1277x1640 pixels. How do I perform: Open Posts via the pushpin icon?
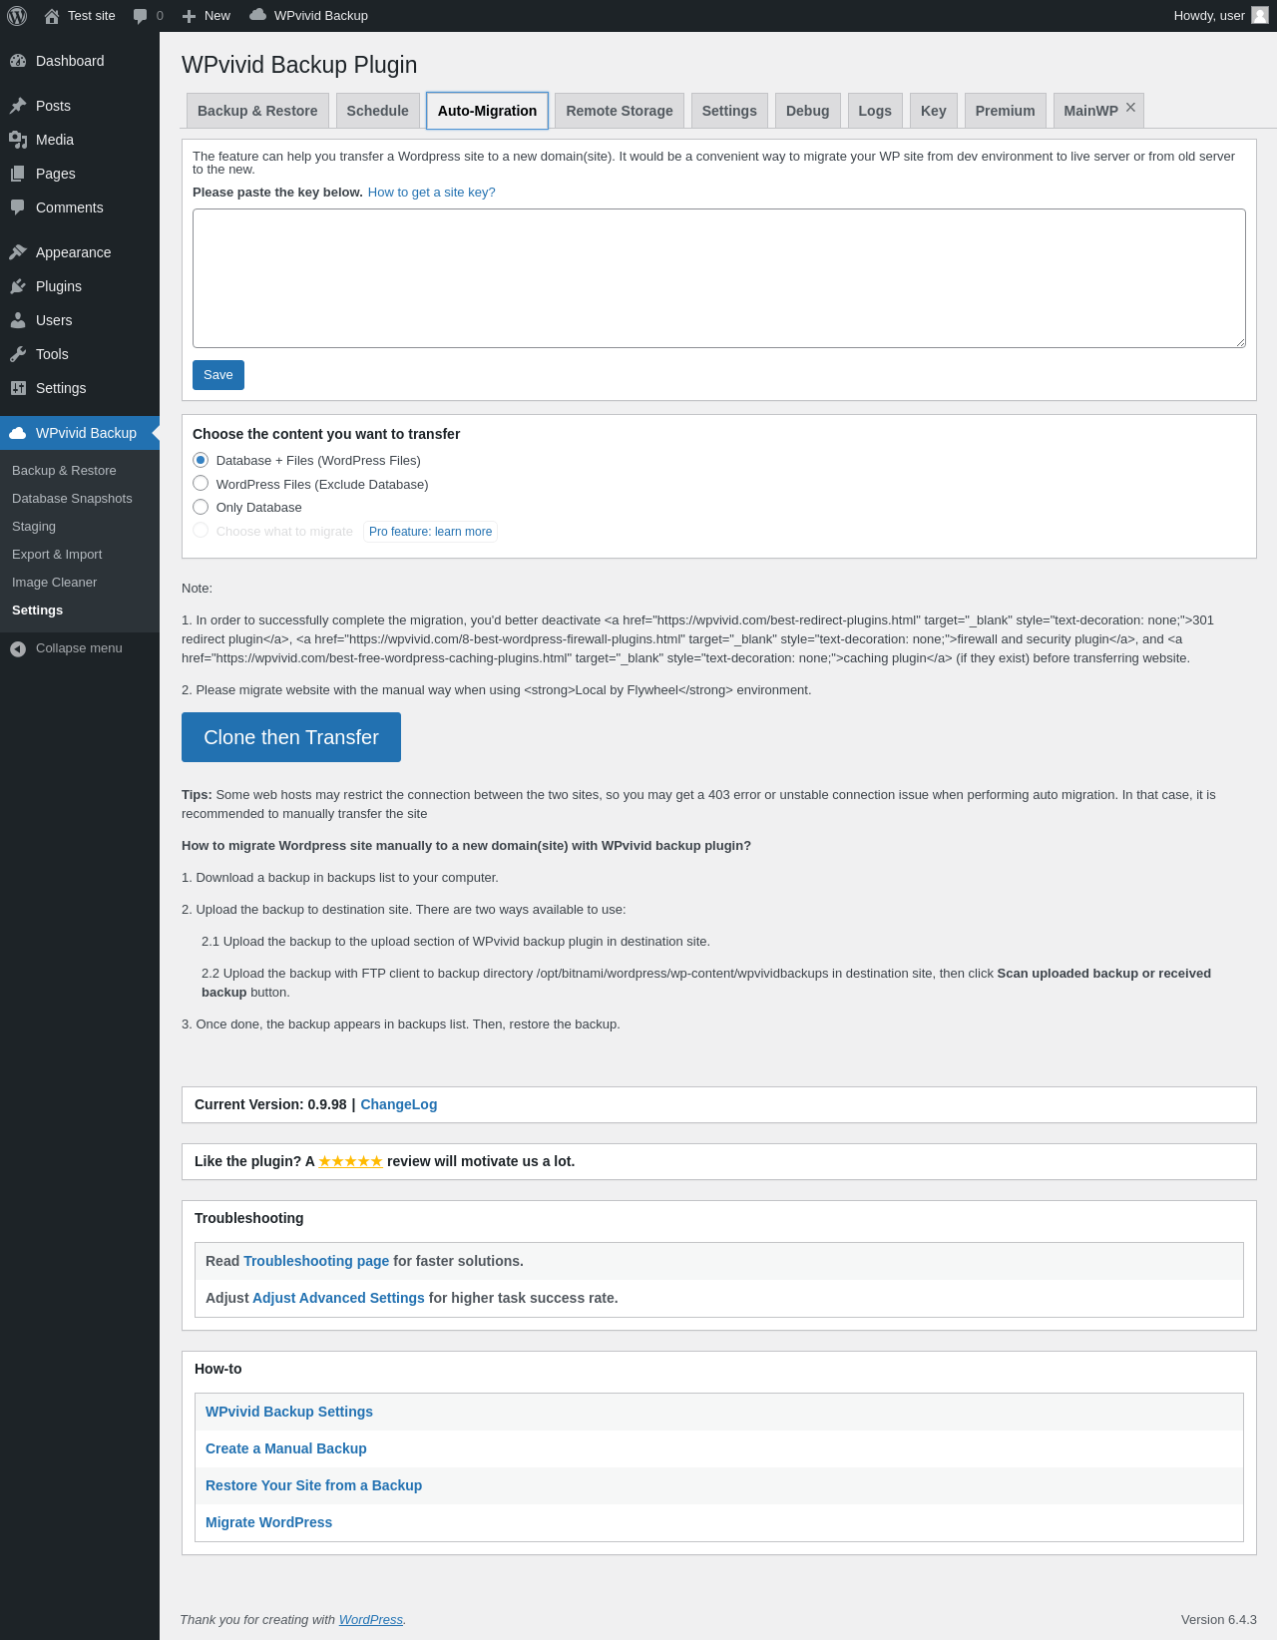coord(18,106)
